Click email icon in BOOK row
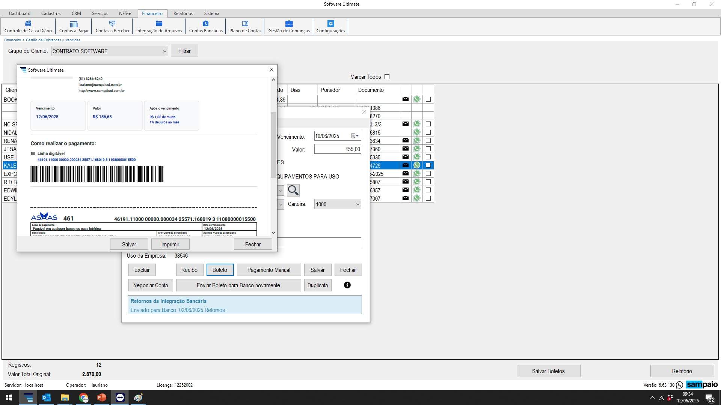This screenshot has width=721, height=405. 406,99
